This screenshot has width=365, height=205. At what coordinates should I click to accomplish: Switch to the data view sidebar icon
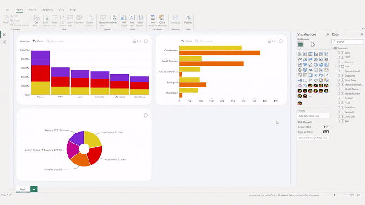tap(5, 42)
